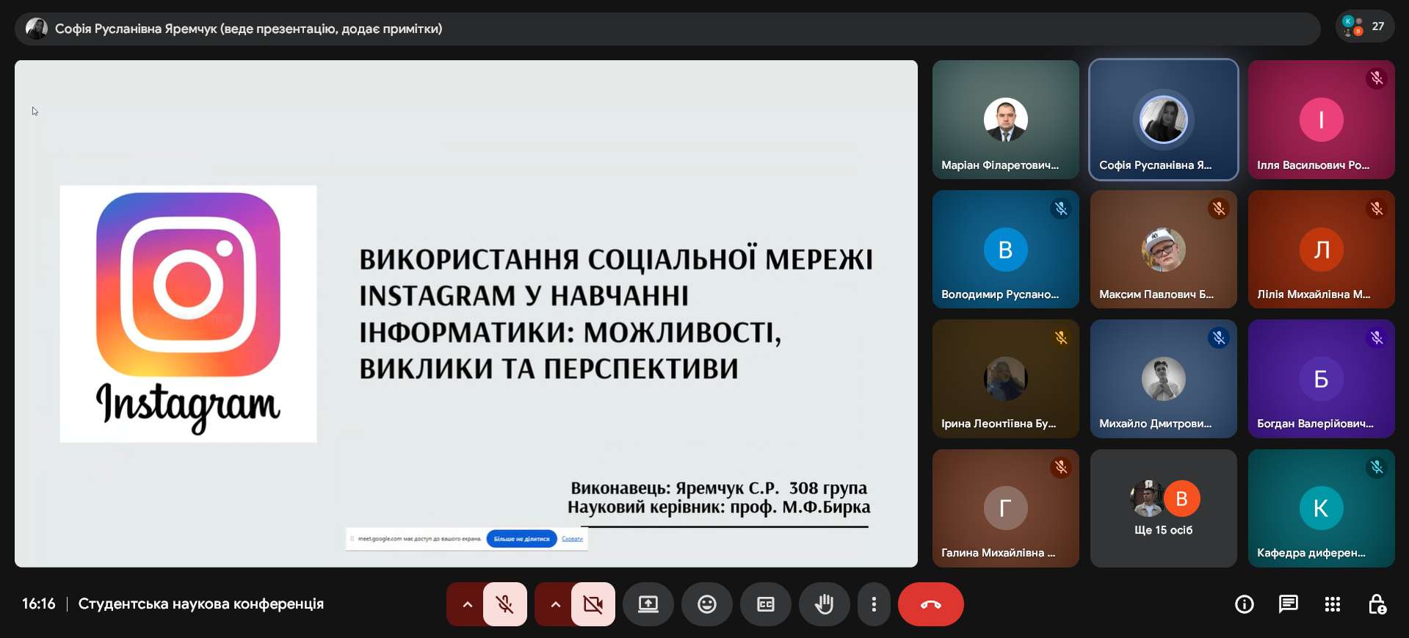Open meeting details info icon
The image size is (1409, 638).
tap(1245, 604)
